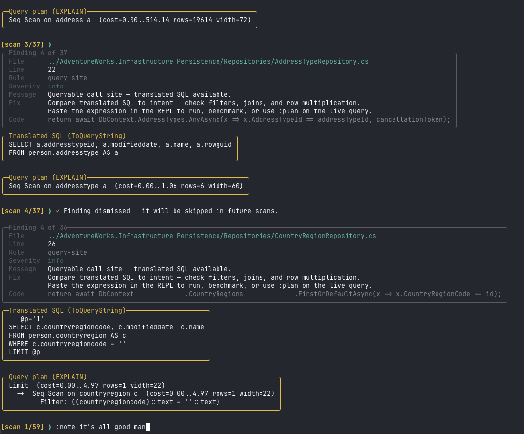Click 'Queryable call site' message in CountryRegion finding
Viewport: 524px width, 434px height.
coord(140,269)
